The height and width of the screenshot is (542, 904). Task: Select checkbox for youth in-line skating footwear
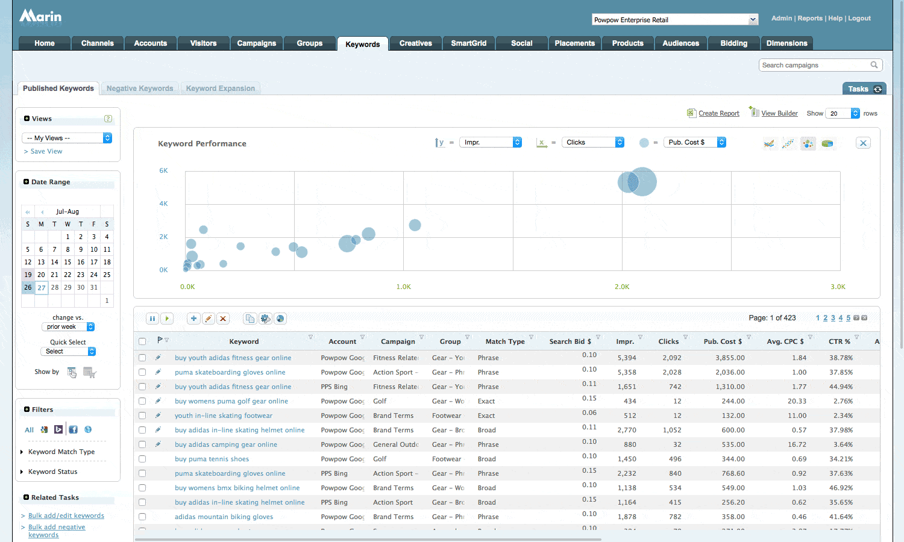[142, 416]
